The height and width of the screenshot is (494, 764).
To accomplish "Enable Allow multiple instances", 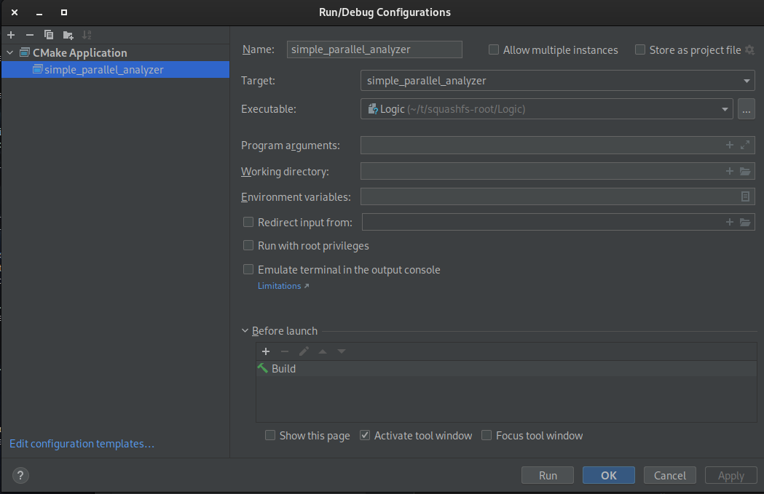I will pyautogui.click(x=494, y=49).
